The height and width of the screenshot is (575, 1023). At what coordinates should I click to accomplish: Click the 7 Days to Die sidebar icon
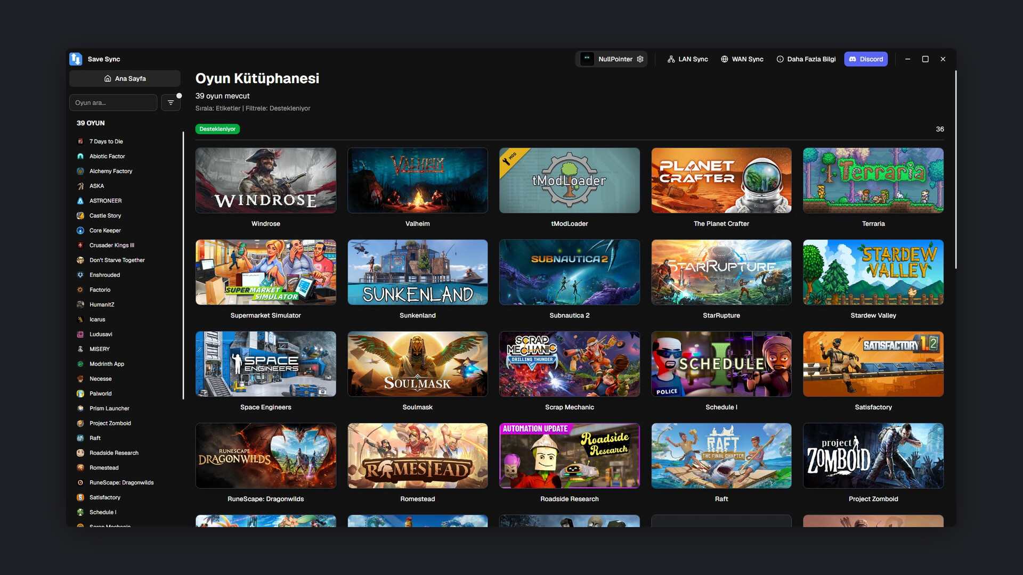[80, 142]
